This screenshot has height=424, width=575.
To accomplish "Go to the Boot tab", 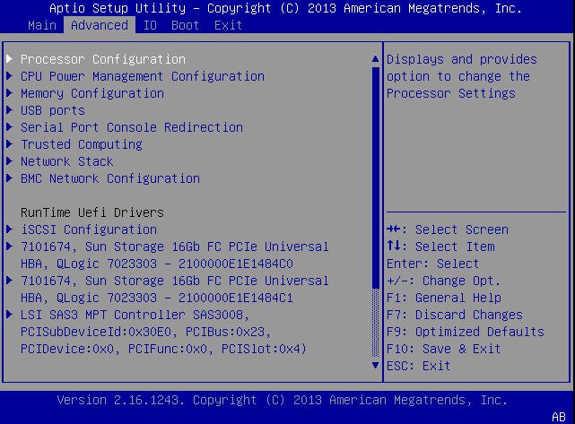I will [x=185, y=25].
